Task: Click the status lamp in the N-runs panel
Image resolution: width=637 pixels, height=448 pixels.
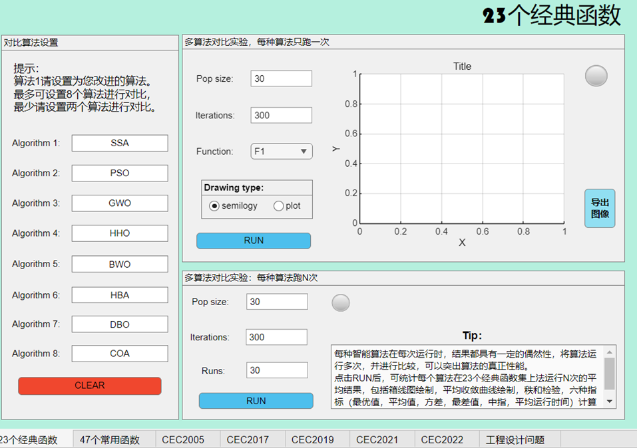Action: (340, 302)
